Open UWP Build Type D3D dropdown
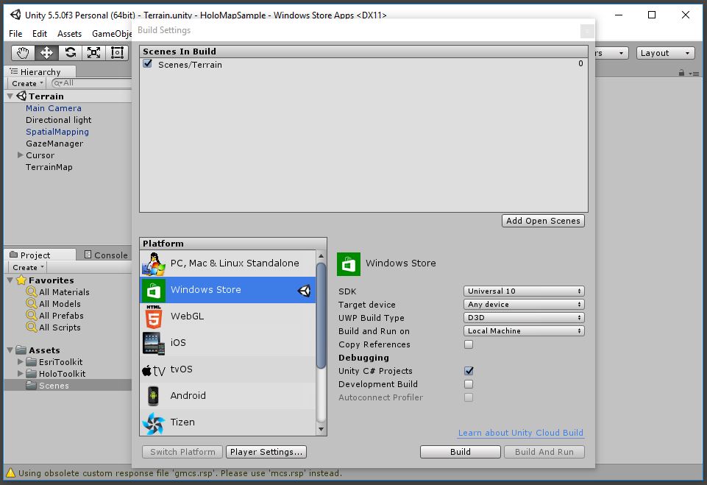Image resolution: width=707 pixels, height=485 pixels. click(524, 318)
